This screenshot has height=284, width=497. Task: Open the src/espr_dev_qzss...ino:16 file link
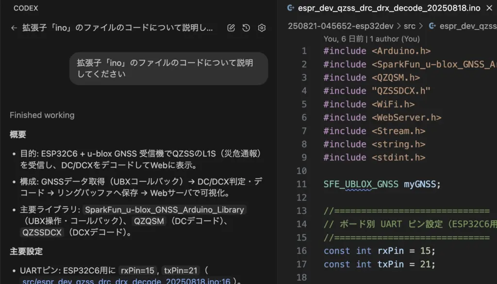[127, 281]
